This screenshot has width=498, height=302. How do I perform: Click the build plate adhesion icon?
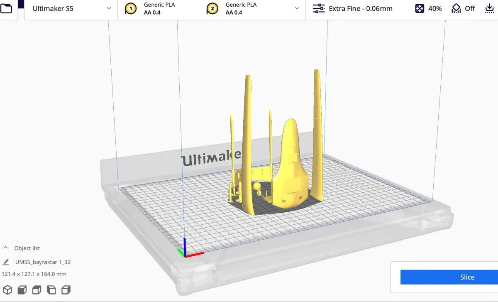coord(490,8)
